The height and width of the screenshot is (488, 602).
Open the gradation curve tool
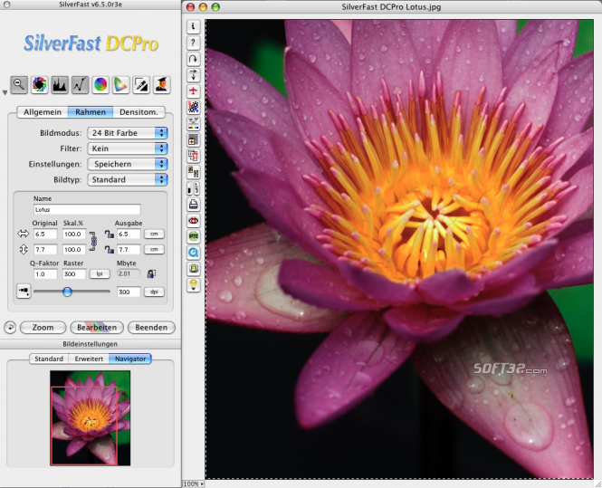click(x=80, y=84)
